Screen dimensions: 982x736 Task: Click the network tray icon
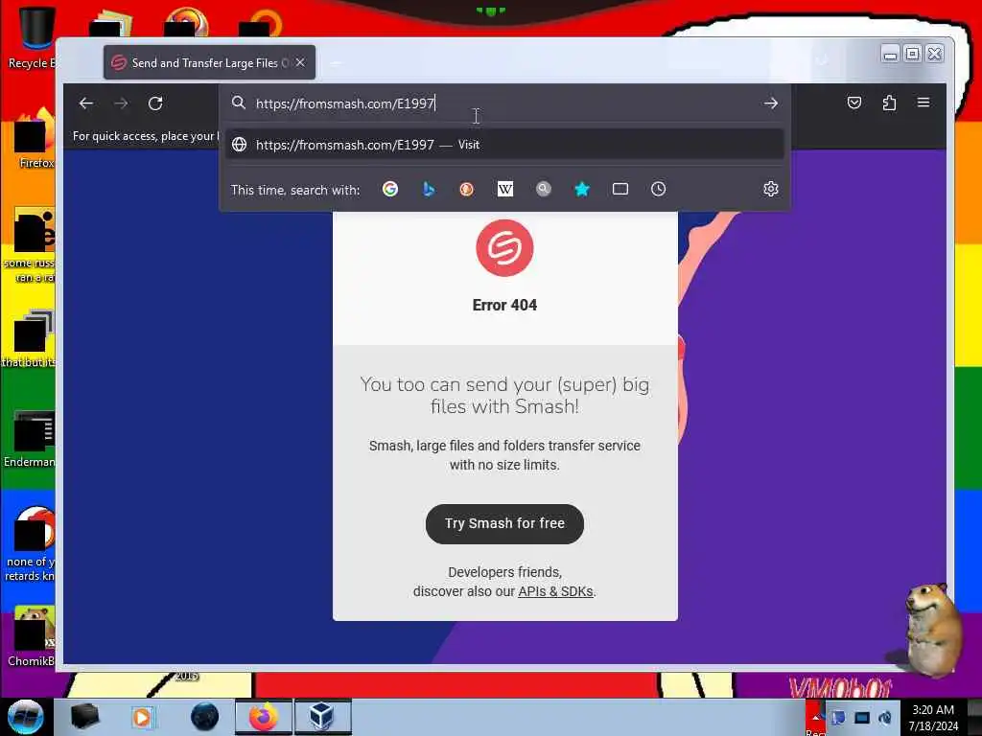[862, 718]
